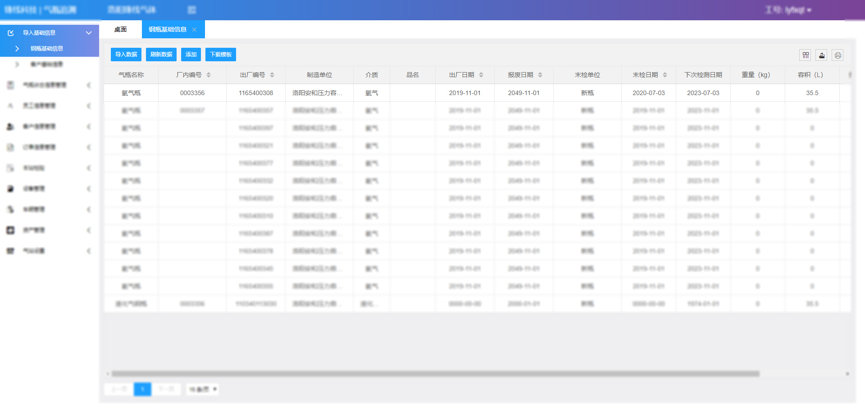Sort by 报废日期 column arrows

point(540,75)
